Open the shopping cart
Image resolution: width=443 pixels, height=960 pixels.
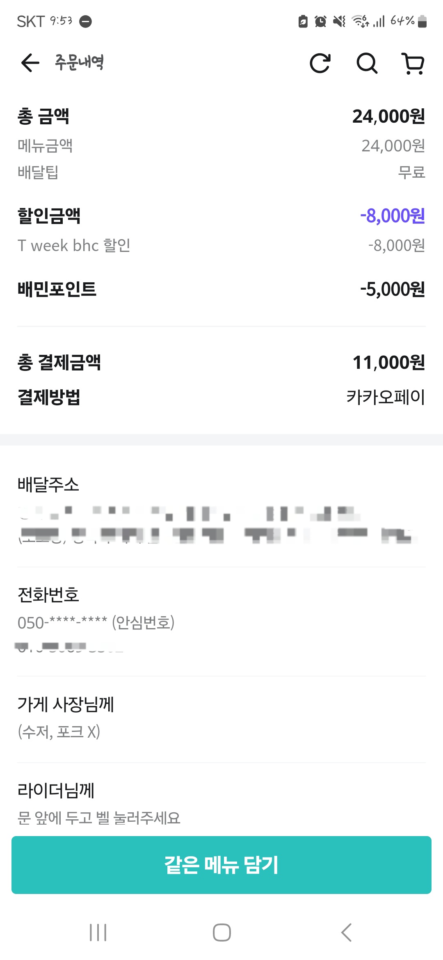(413, 64)
